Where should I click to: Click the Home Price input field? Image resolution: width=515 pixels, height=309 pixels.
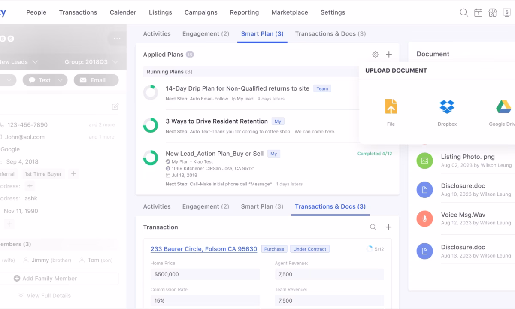205,274
